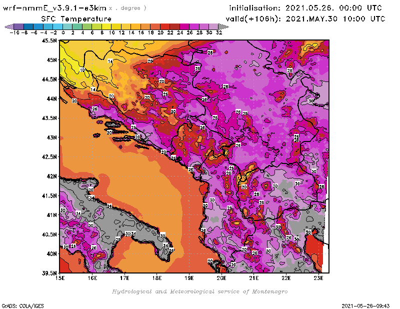Click the lavender arrow cap below -10 on legend

point(9,26)
